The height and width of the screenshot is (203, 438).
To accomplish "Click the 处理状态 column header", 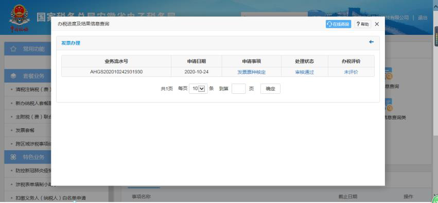I will point(305,62).
